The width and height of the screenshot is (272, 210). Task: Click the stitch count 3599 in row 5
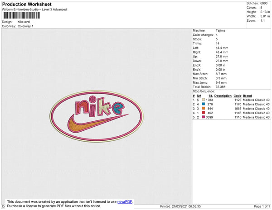(209, 117)
